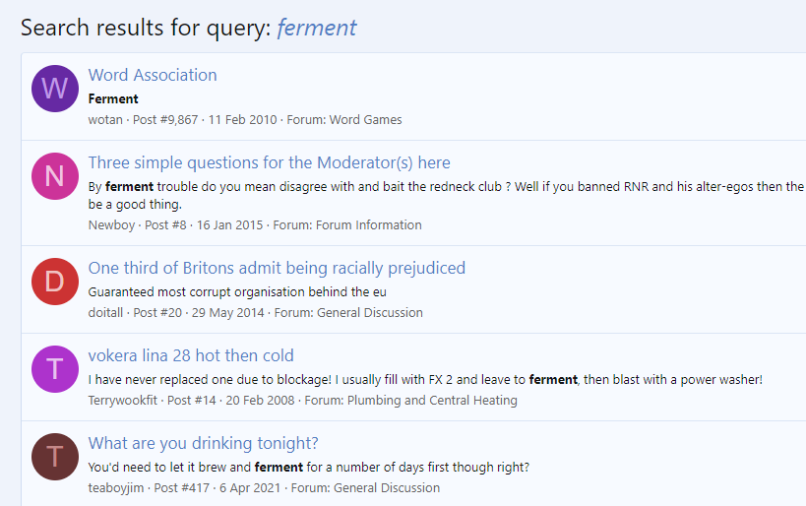
Task: Click the Terrywookfit post snippet text
Action: point(425,379)
